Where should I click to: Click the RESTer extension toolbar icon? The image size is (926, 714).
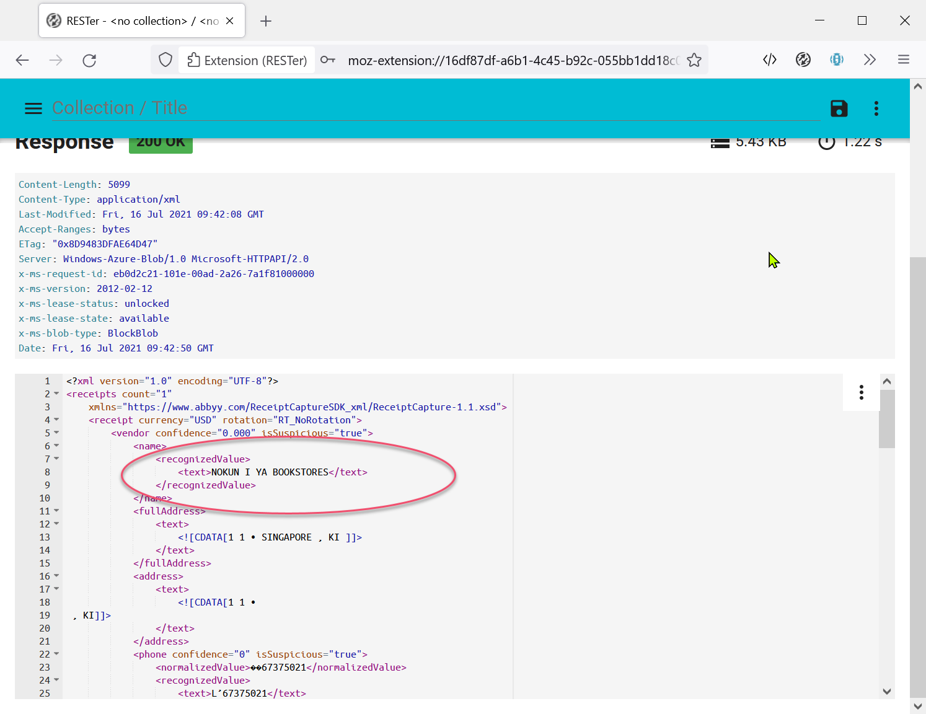803,59
